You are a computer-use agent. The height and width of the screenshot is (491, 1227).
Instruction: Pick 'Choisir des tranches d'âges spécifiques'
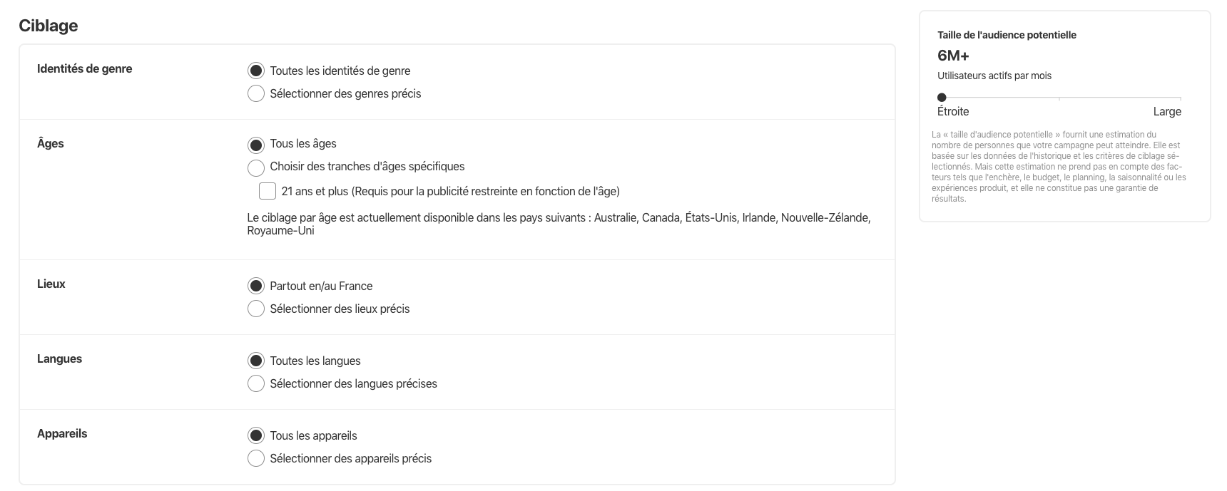[x=255, y=167]
